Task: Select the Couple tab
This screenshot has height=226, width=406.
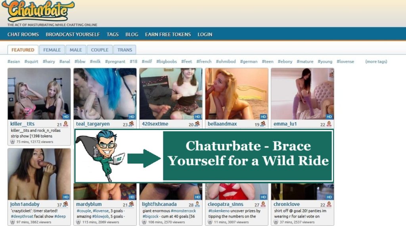Action: point(100,50)
